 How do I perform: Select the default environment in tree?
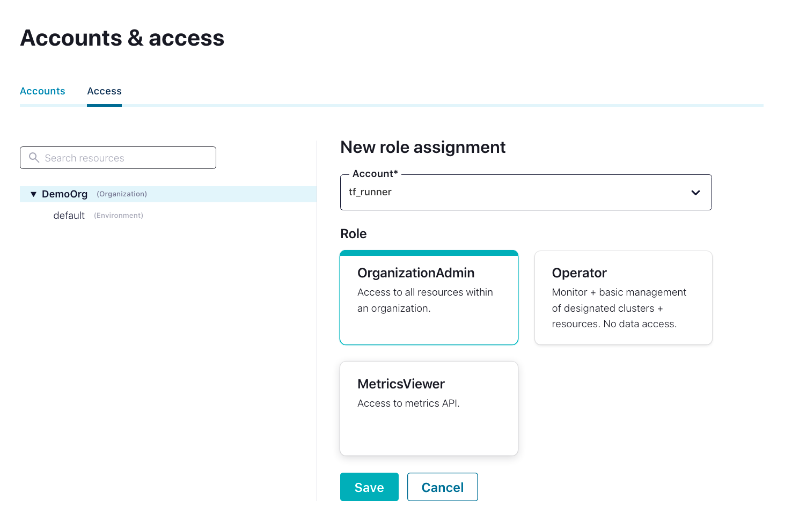coord(69,215)
